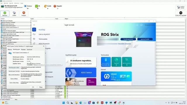Click the Állapot column header in DUMo list
The image size is (187, 105).
click(66, 19)
